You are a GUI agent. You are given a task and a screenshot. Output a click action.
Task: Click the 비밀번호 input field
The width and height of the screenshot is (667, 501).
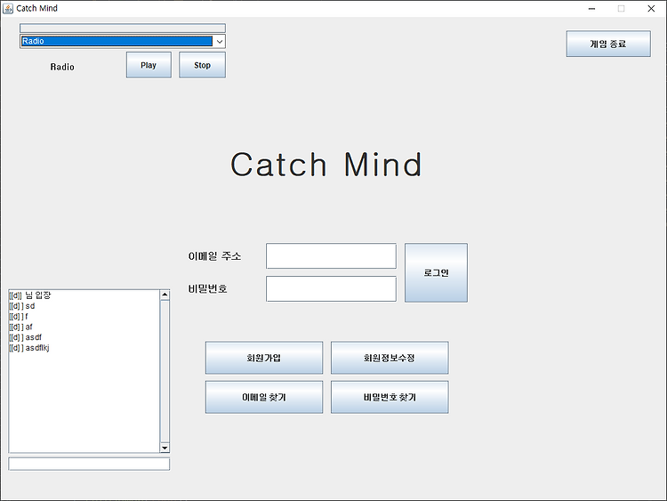point(331,288)
